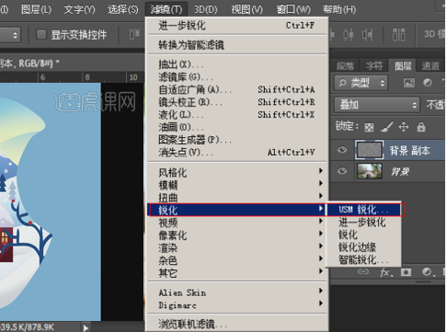
Task: Expand the 风格化 submenu
Action: click(x=236, y=172)
